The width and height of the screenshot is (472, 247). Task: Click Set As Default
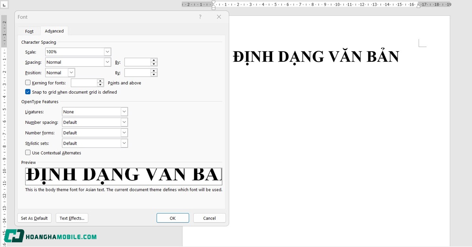34,218
